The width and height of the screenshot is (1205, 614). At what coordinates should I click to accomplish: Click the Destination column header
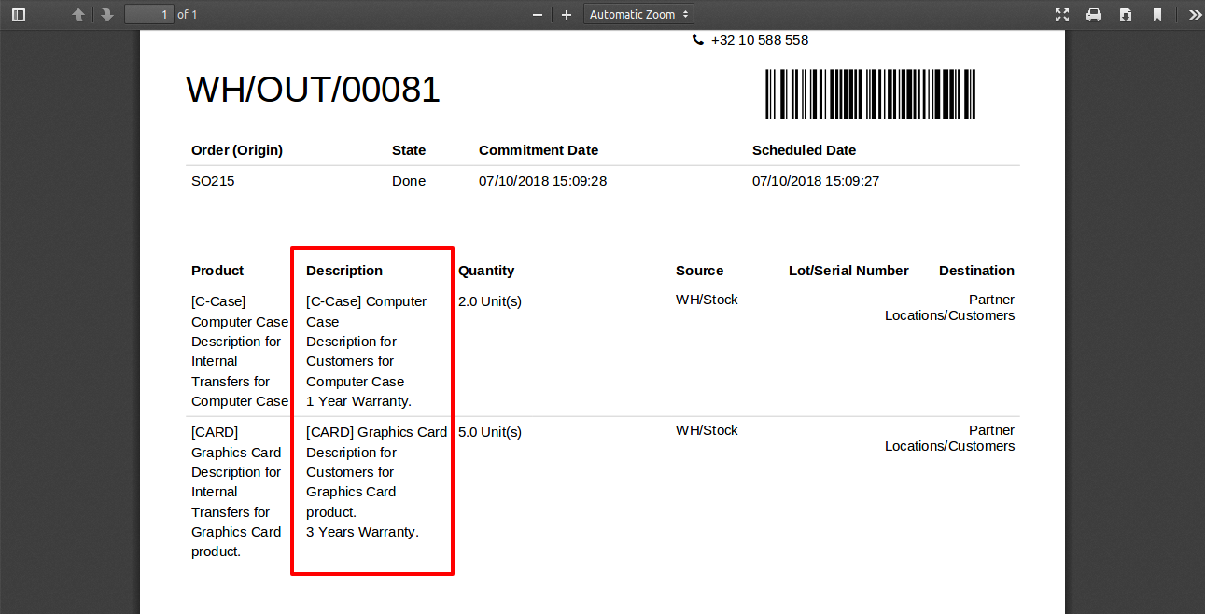coord(976,271)
